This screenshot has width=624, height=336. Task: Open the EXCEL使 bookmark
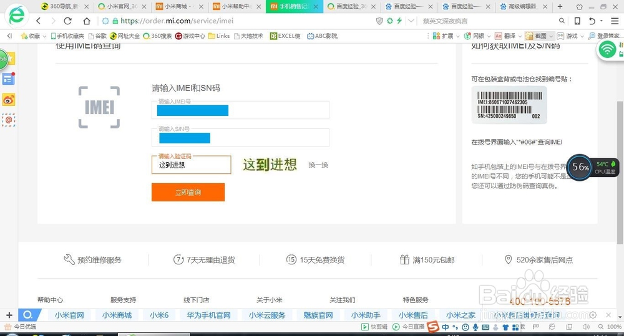click(x=285, y=36)
